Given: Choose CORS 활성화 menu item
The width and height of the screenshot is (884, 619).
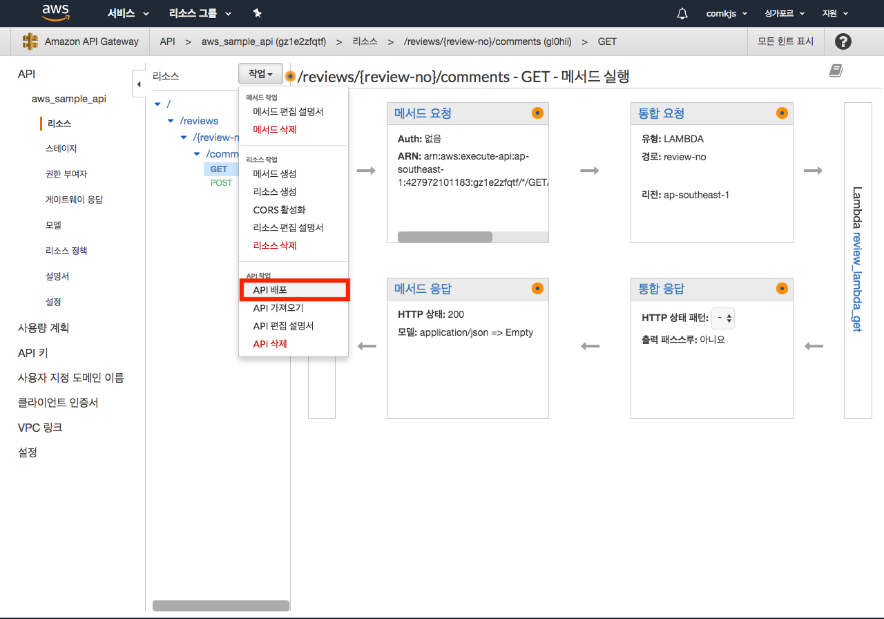Looking at the screenshot, I should pyautogui.click(x=279, y=209).
